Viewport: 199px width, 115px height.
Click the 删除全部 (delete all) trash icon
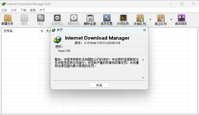[x=90, y=18]
